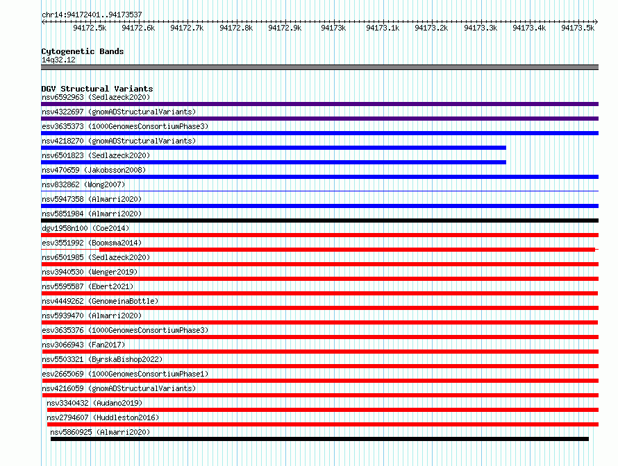Select the thin blue line under nsv832862
Image resolution: width=618 pixels, height=466 pixels.
click(x=319, y=191)
